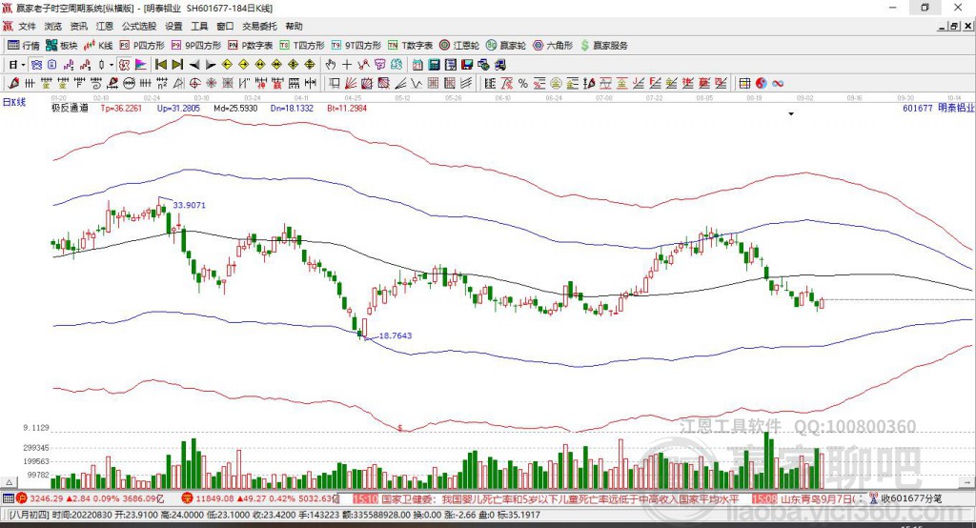The height and width of the screenshot is (528, 976).
Task: Click the 日K线 period label
Action: (13, 102)
